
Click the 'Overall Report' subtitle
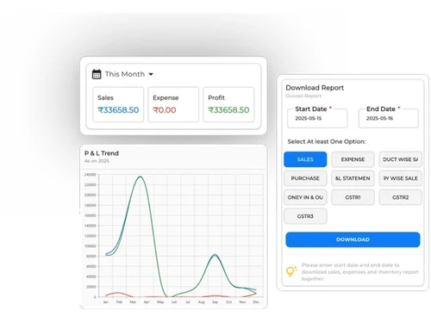tap(303, 96)
